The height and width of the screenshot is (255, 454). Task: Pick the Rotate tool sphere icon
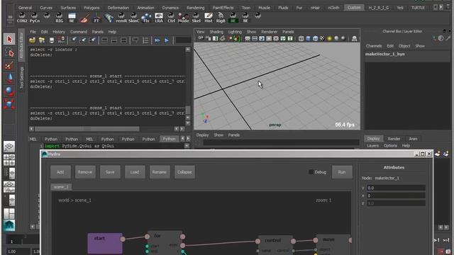pyautogui.click(x=9, y=91)
